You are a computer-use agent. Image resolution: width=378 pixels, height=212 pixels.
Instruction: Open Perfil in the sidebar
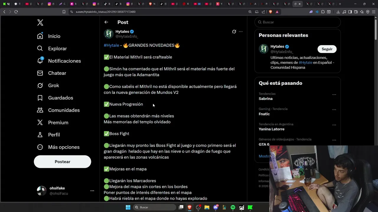48,135
